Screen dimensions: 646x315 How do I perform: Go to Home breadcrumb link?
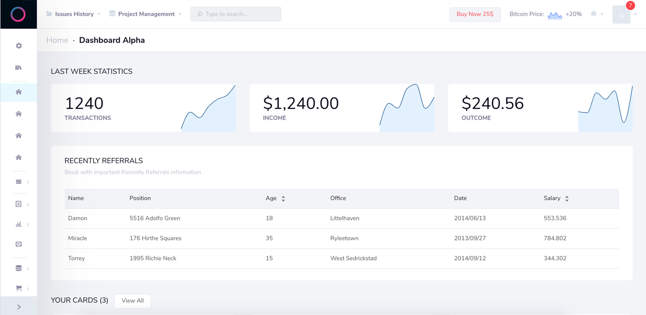pyautogui.click(x=57, y=40)
